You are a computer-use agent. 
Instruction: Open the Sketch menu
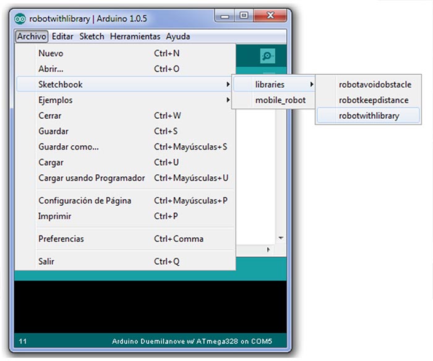(92, 36)
